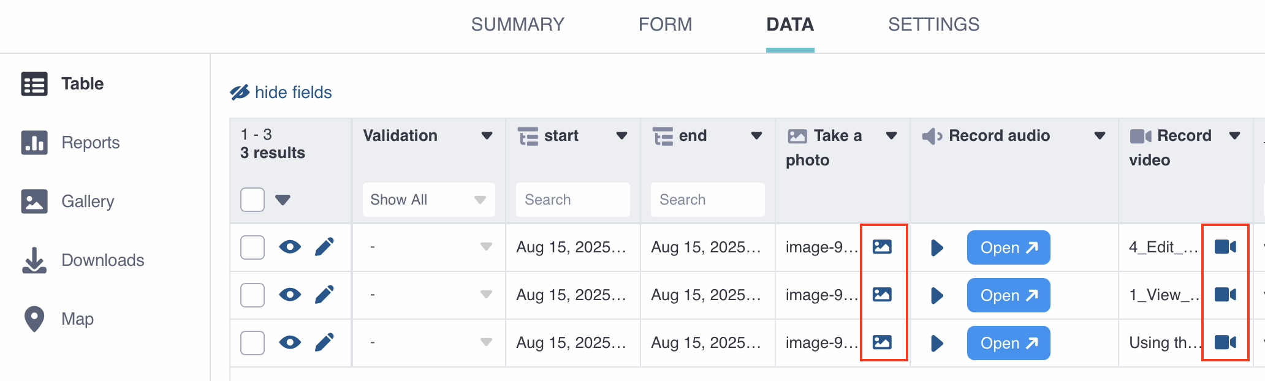Open the Show All validation filter dropdown

point(428,199)
